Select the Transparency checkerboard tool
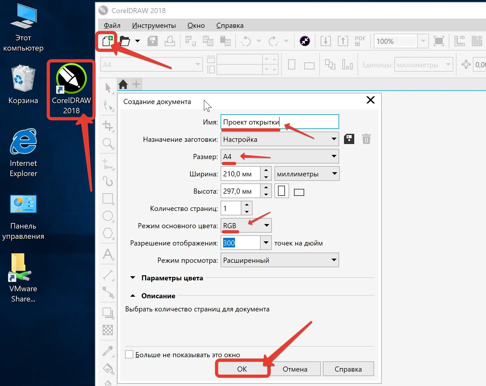 pyautogui.click(x=108, y=330)
